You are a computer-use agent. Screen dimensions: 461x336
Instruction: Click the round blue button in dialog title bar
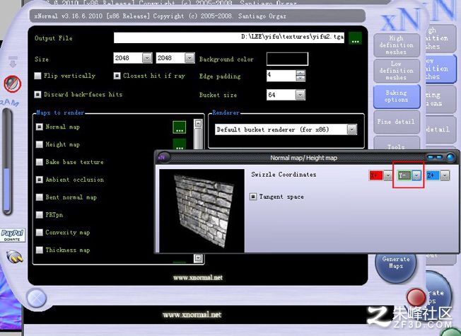click(450, 158)
